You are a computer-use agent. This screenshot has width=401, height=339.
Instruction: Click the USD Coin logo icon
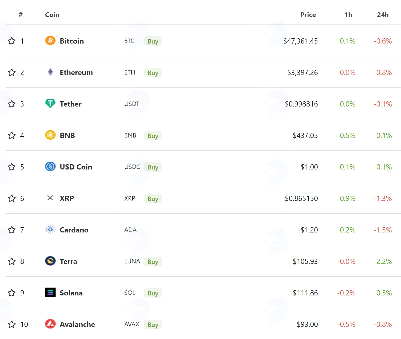[50, 167]
